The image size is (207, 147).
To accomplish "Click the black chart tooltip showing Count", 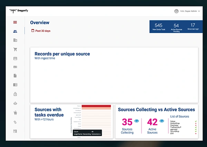I will click(87, 133).
